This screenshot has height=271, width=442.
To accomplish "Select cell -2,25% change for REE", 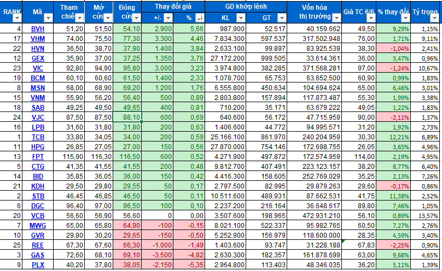I will point(393,245).
